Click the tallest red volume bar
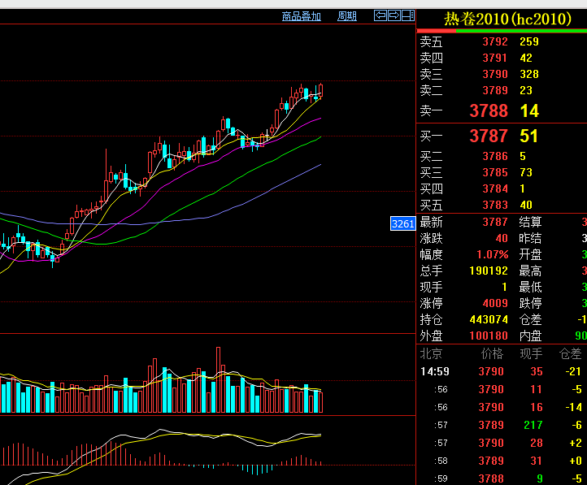 [x=219, y=379]
